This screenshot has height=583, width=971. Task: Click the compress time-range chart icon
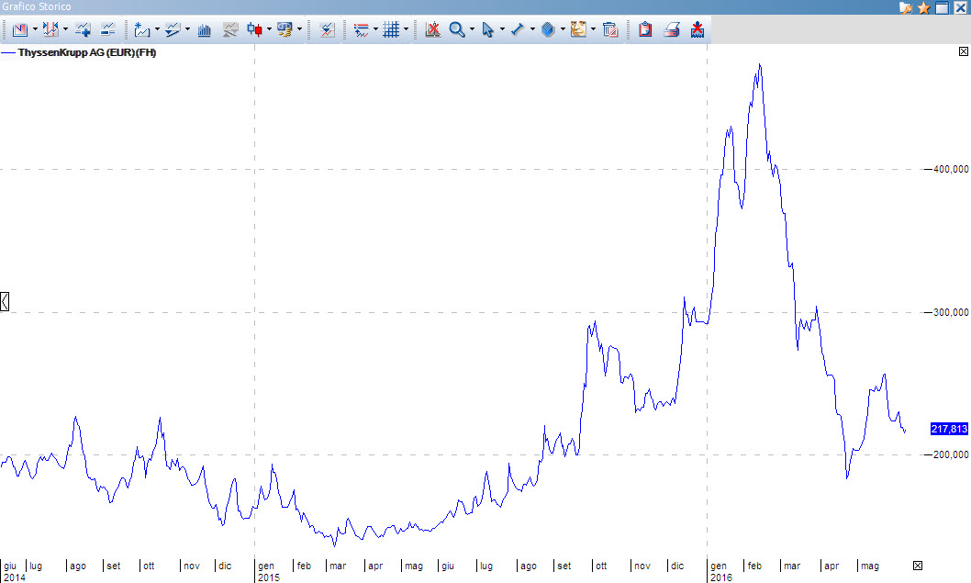click(50, 29)
